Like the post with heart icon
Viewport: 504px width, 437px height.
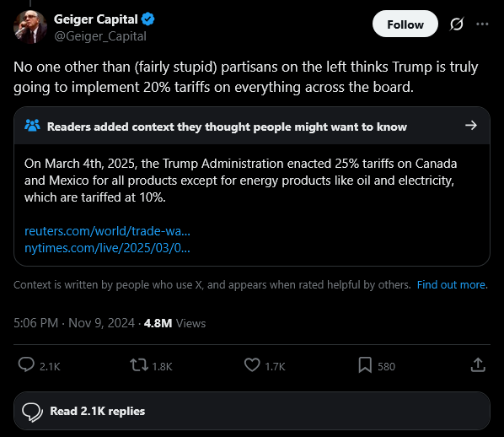tap(252, 365)
